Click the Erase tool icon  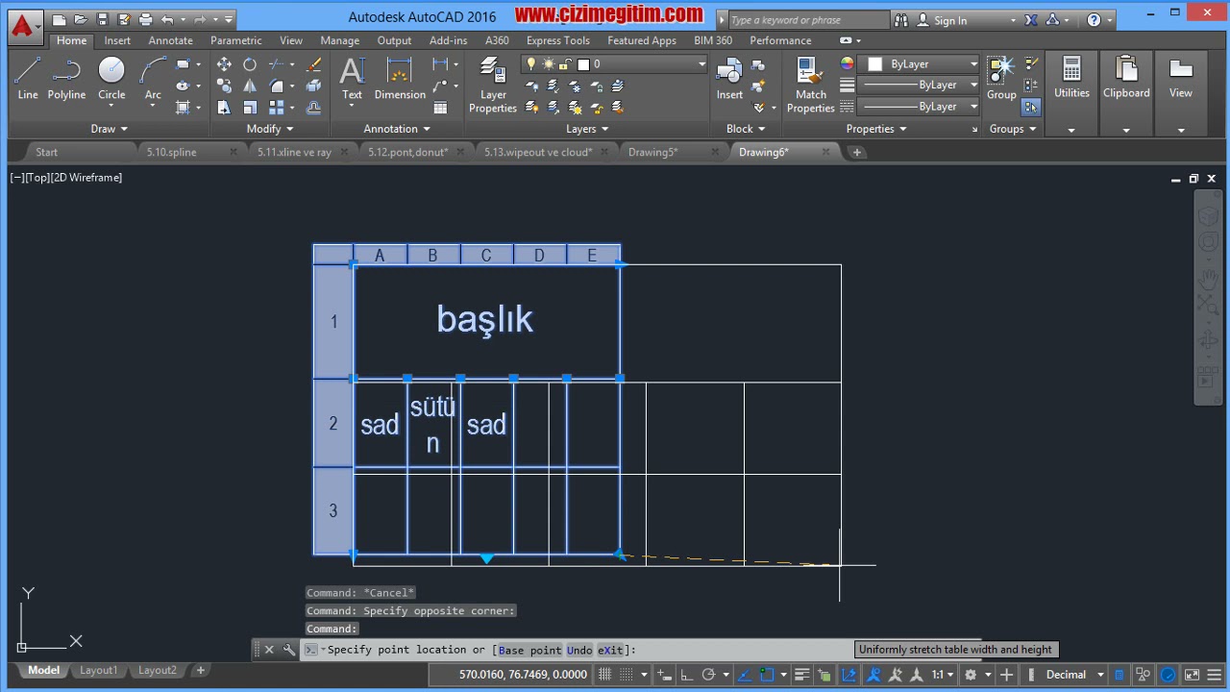pos(313,64)
